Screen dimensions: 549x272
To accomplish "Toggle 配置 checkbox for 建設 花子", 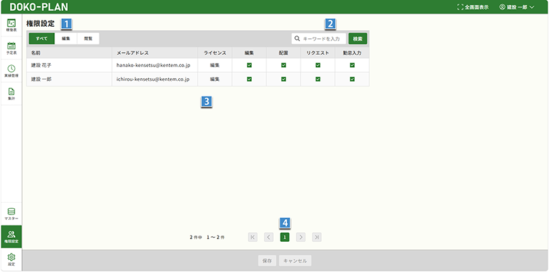I will pos(283,65).
